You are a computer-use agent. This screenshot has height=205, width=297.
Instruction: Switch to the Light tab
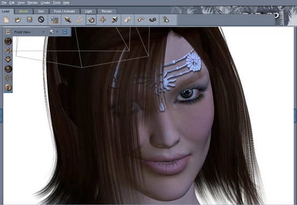88,11
